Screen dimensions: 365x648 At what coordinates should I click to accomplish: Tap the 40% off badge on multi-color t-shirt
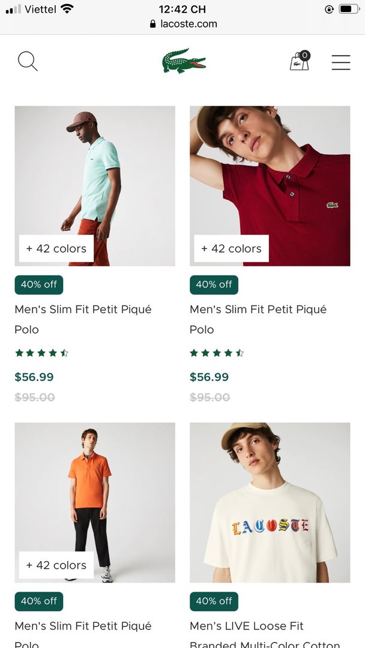pos(214,601)
